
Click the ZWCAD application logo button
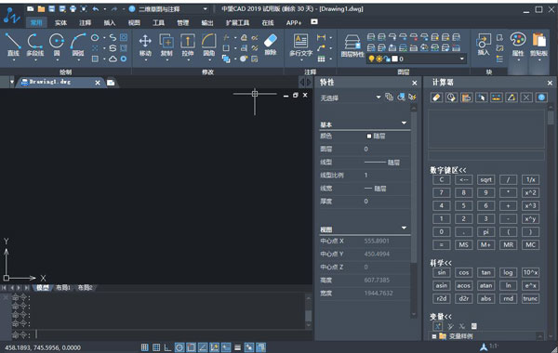[12, 16]
